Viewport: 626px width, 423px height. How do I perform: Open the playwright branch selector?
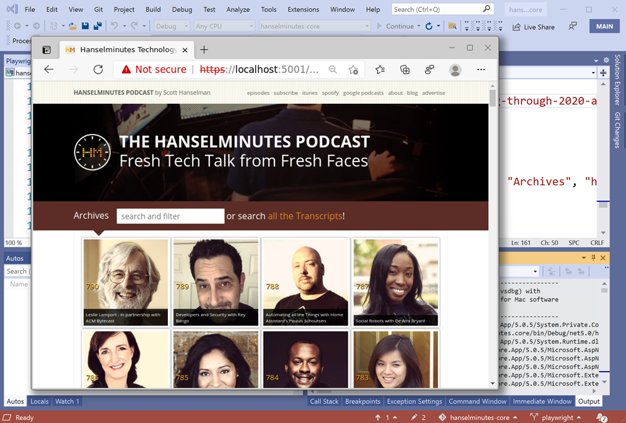pyautogui.click(x=555, y=417)
